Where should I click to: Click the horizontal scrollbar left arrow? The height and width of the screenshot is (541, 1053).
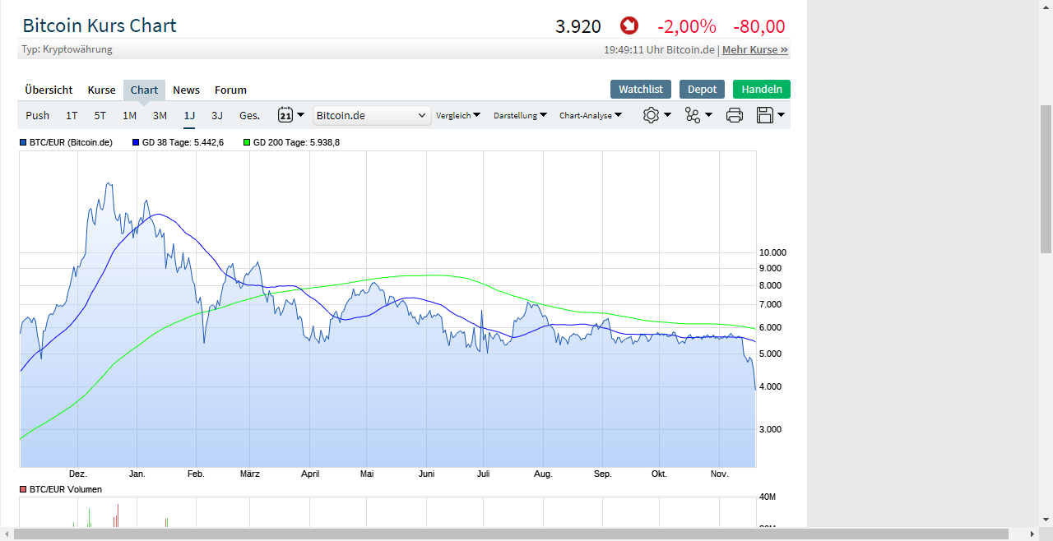[7, 535]
